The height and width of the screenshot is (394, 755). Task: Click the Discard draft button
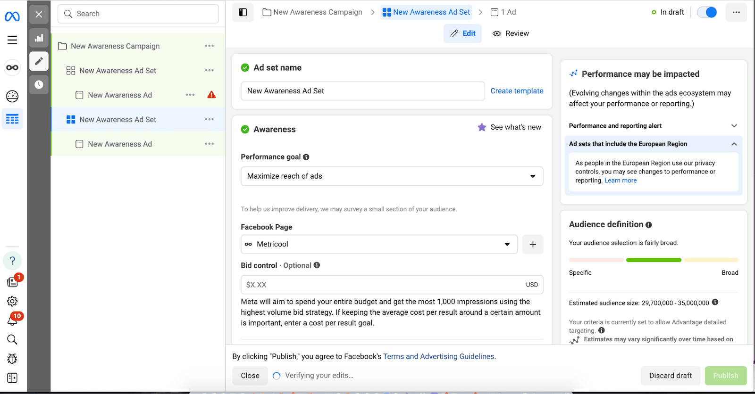tap(670, 376)
